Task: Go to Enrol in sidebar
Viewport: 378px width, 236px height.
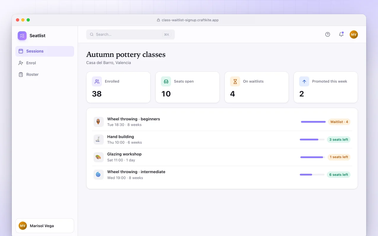Action: pyautogui.click(x=45, y=63)
